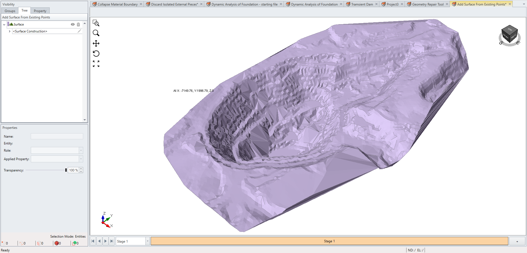
Task: Open the Role dropdown
Action: [x=81, y=150]
